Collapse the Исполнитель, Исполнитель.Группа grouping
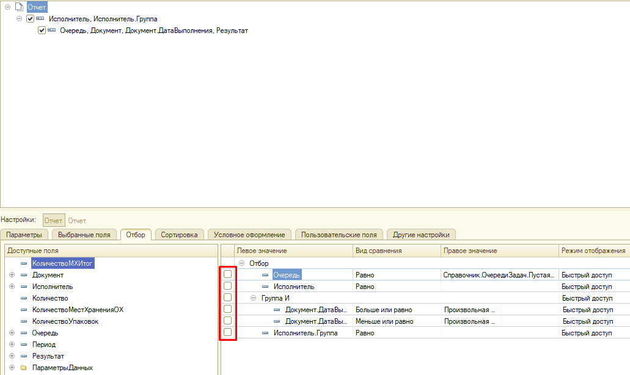Screen dimensions: 630x375 pyautogui.click(x=19, y=18)
